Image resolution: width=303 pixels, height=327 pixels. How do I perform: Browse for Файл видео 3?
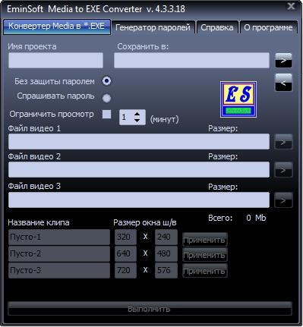click(283, 200)
